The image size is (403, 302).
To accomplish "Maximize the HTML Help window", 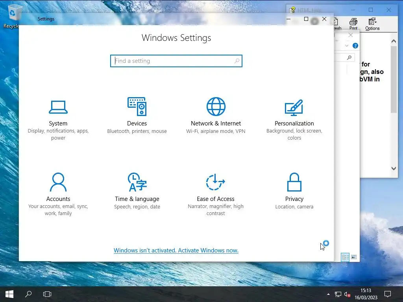I will pos(371,10).
